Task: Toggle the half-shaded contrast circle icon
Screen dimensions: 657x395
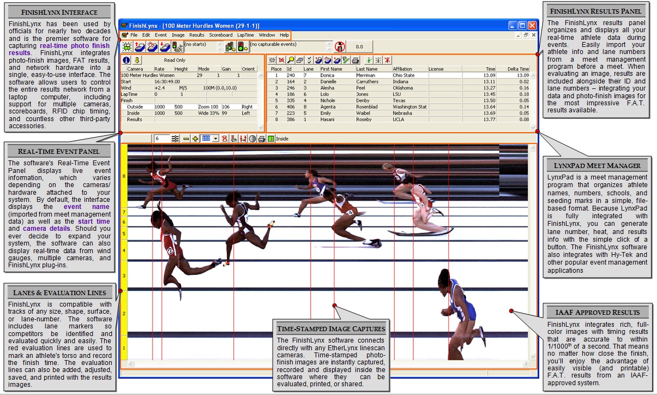Action: (252, 139)
